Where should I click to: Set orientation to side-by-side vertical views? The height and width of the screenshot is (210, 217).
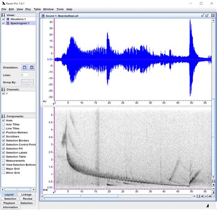tap(32, 67)
